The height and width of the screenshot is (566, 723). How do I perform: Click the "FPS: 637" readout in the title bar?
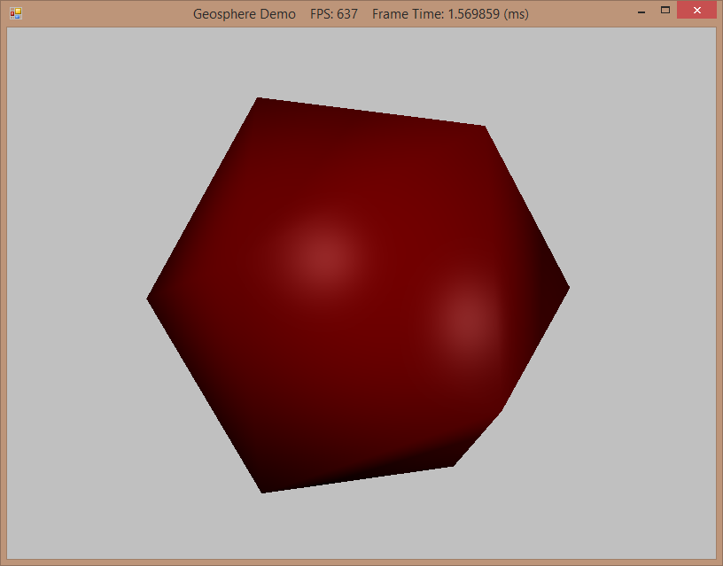point(334,14)
